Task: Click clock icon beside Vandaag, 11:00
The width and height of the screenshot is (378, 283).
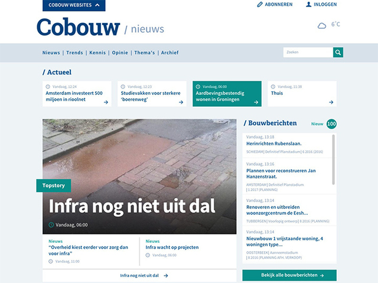Action: [x=51, y=261]
